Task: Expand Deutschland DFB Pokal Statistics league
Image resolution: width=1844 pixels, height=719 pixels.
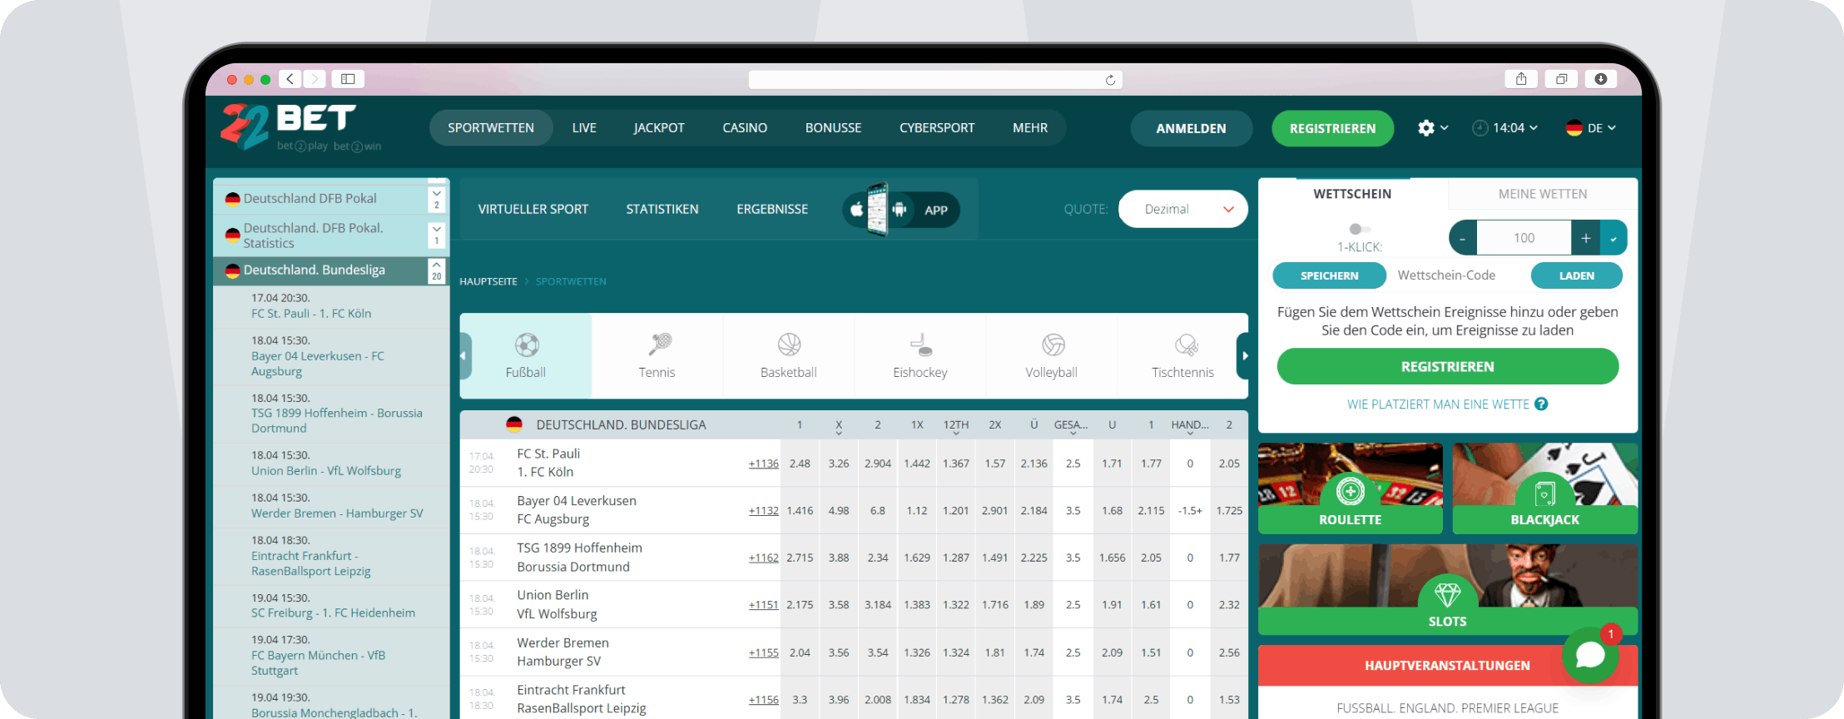Action: [437, 235]
